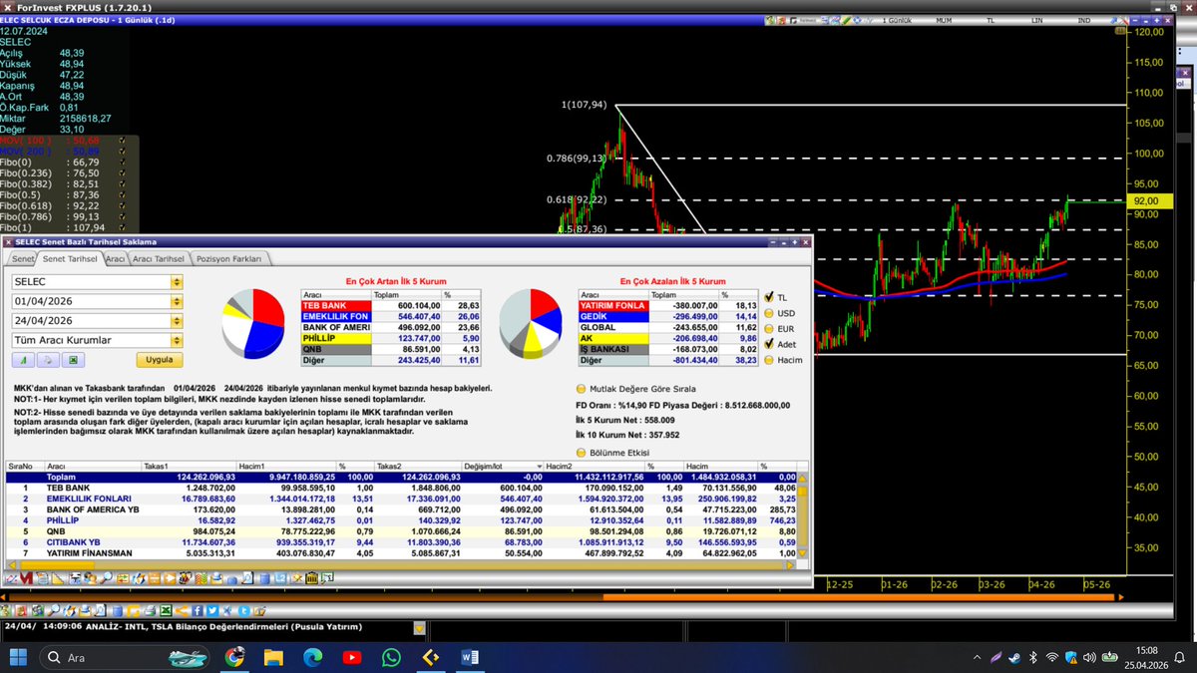Open the MUM chart type selector
1197x673 pixels.
click(x=944, y=20)
